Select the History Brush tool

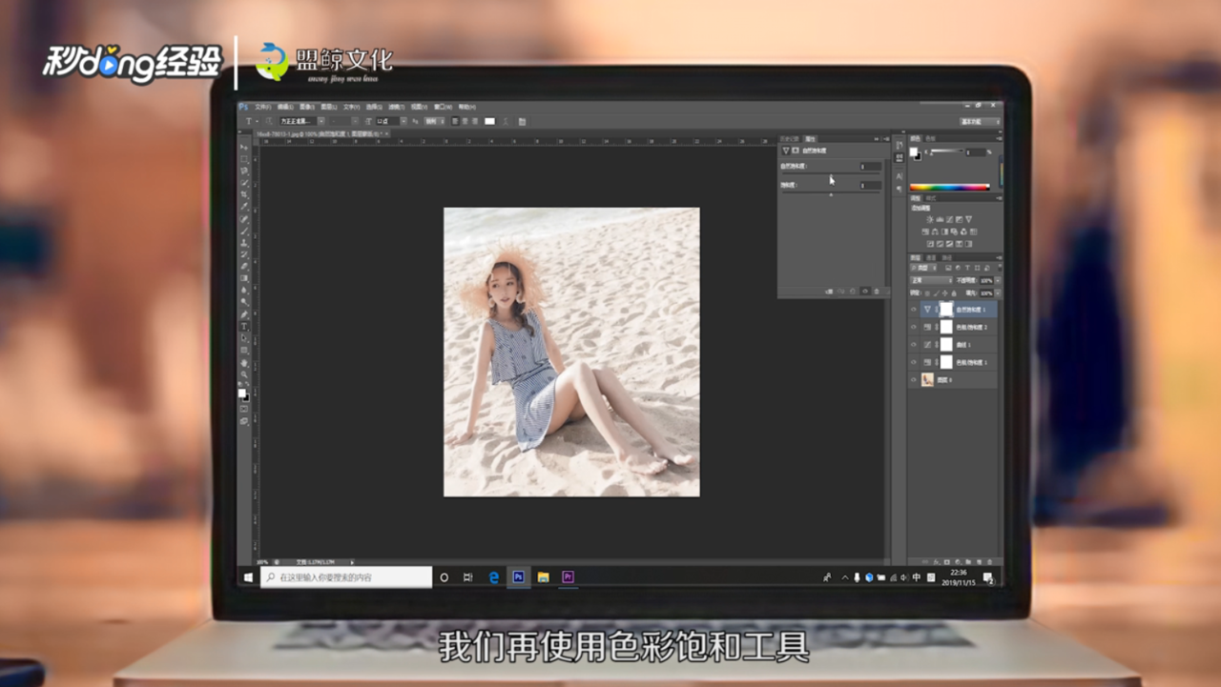tap(244, 254)
